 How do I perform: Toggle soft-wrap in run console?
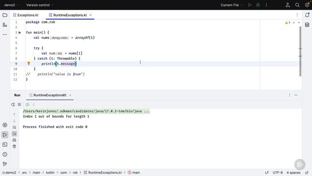tap(14, 127)
